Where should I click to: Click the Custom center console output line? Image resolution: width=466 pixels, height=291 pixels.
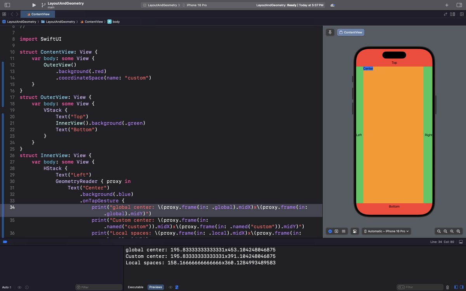tap(200, 256)
